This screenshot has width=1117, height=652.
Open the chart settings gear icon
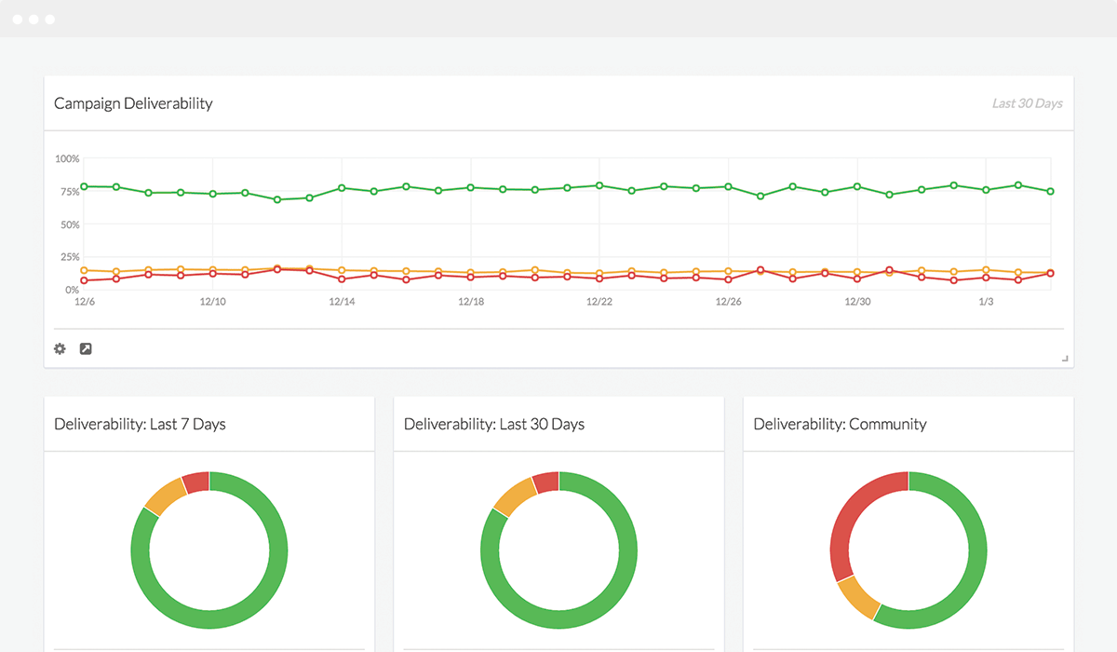60,348
